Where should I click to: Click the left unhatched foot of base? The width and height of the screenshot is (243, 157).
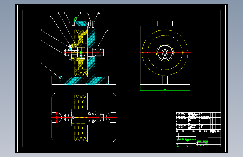[55, 80]
